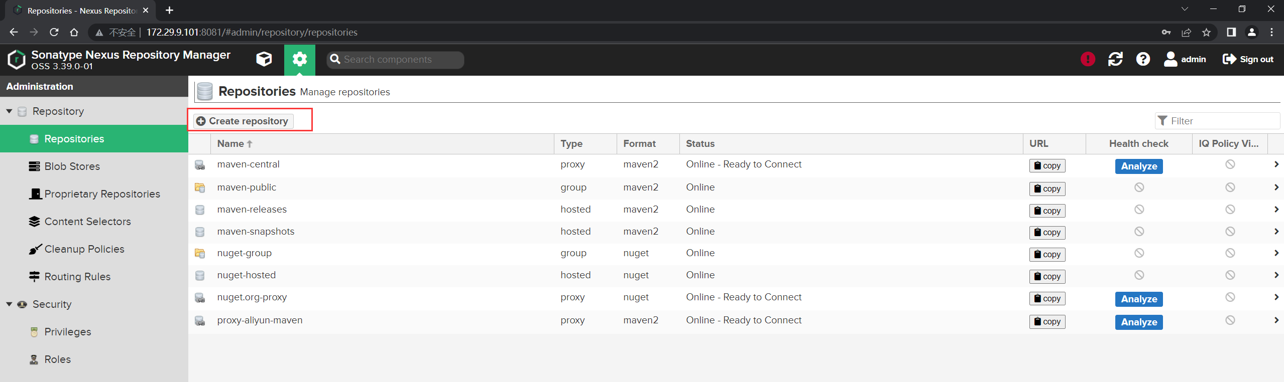This screenshot has height=382, width=1284.
Task: Click the red system alert icon
Action: [1088, 59]
